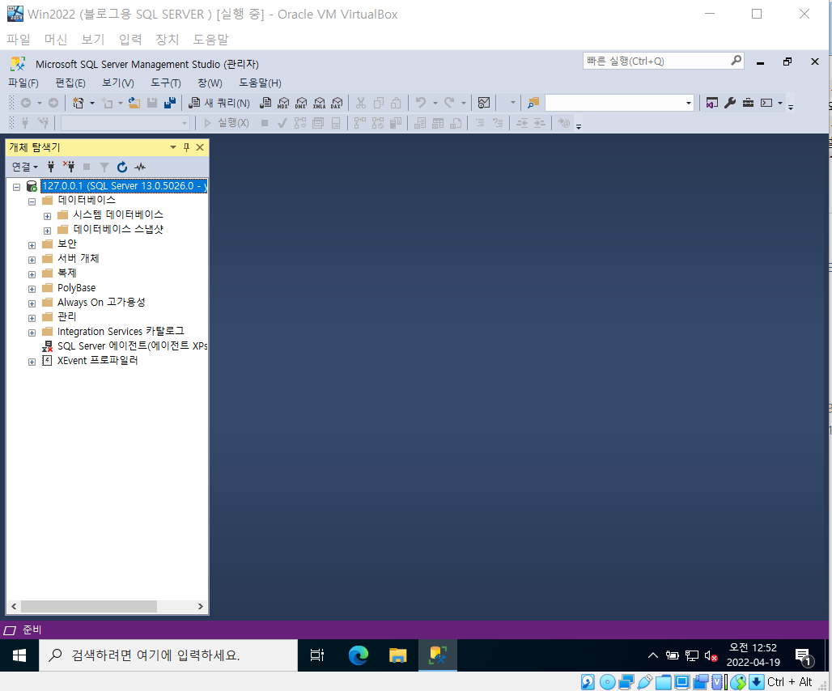Expand the 서버 개체 folder
This screenshot has height=691, width=832.
point(32,260)
